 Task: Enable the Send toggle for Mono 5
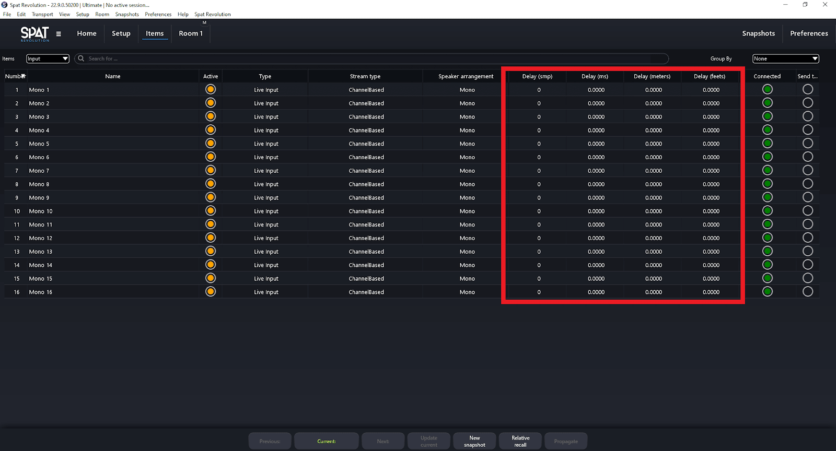[x=807, y=144]
